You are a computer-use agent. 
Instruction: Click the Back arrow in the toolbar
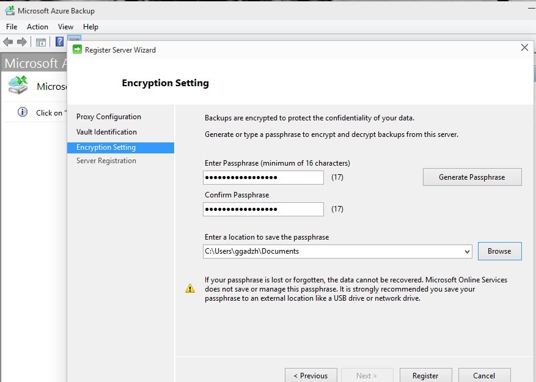click(8, 42)
